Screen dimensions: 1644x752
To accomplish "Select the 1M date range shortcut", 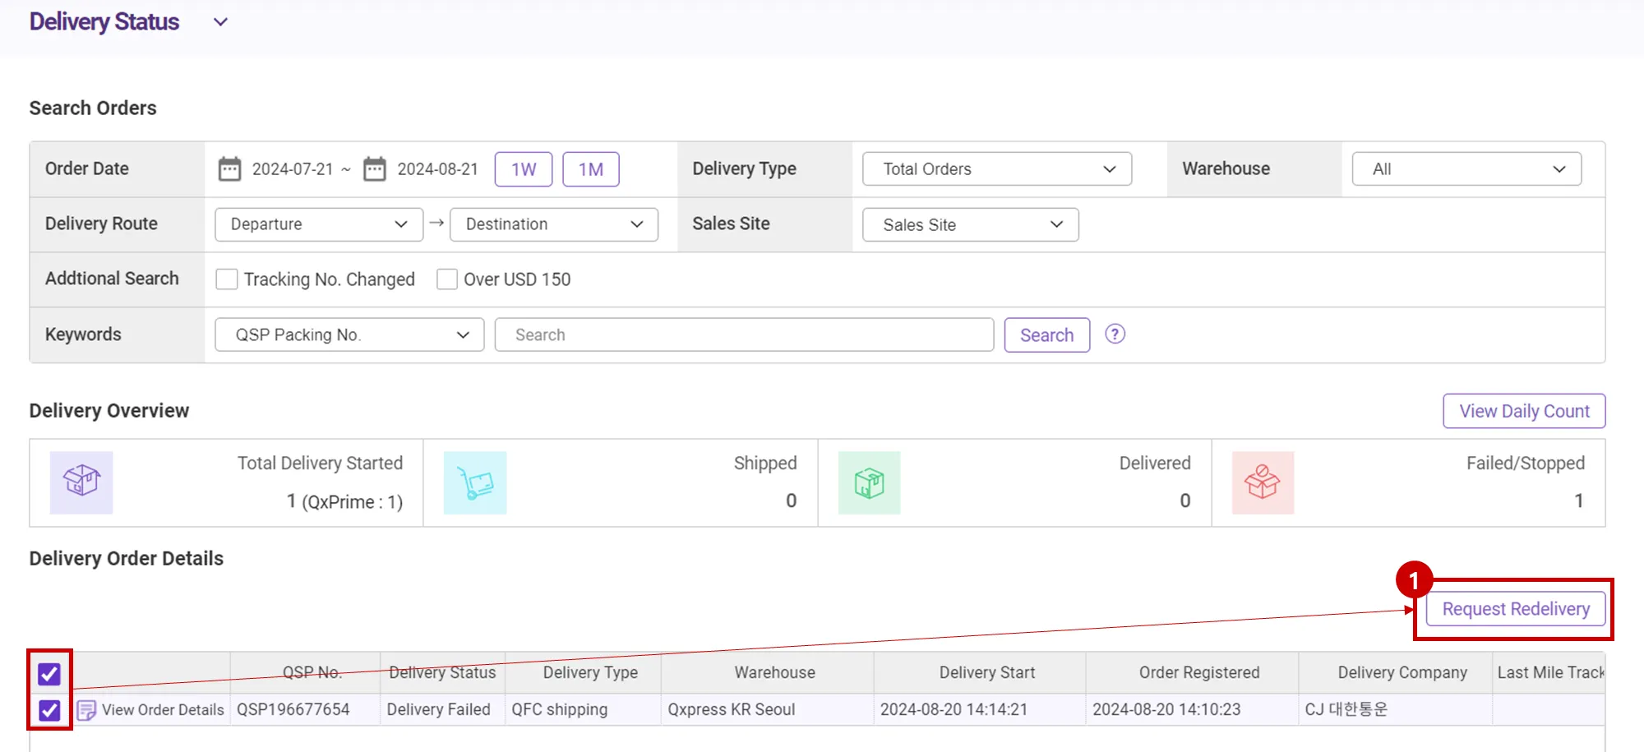I will tap(590, 169).
